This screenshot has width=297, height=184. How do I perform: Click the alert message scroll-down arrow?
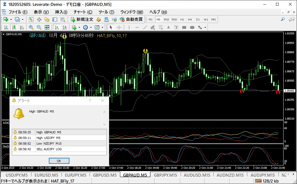coord(104,124)
